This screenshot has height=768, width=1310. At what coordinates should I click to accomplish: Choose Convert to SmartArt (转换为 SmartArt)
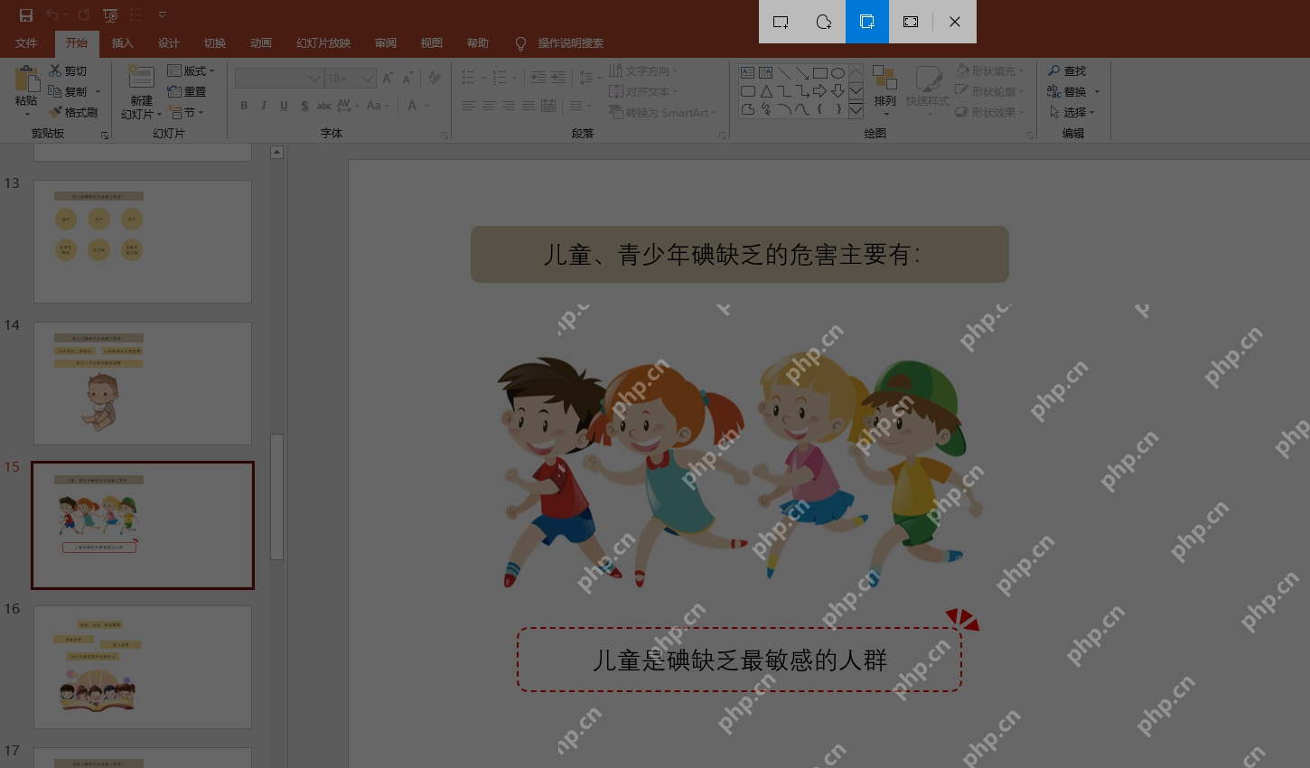(662, 112)
